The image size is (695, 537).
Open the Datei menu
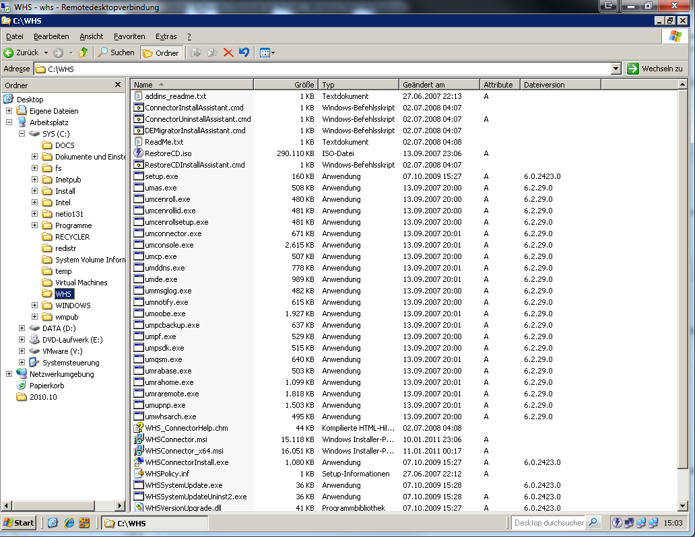click(15, 36)
